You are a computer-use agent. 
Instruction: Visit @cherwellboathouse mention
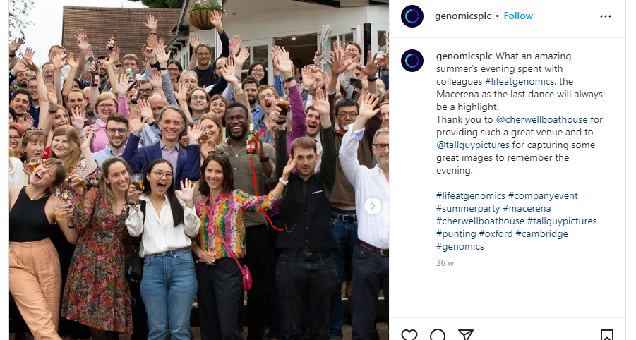542,119
